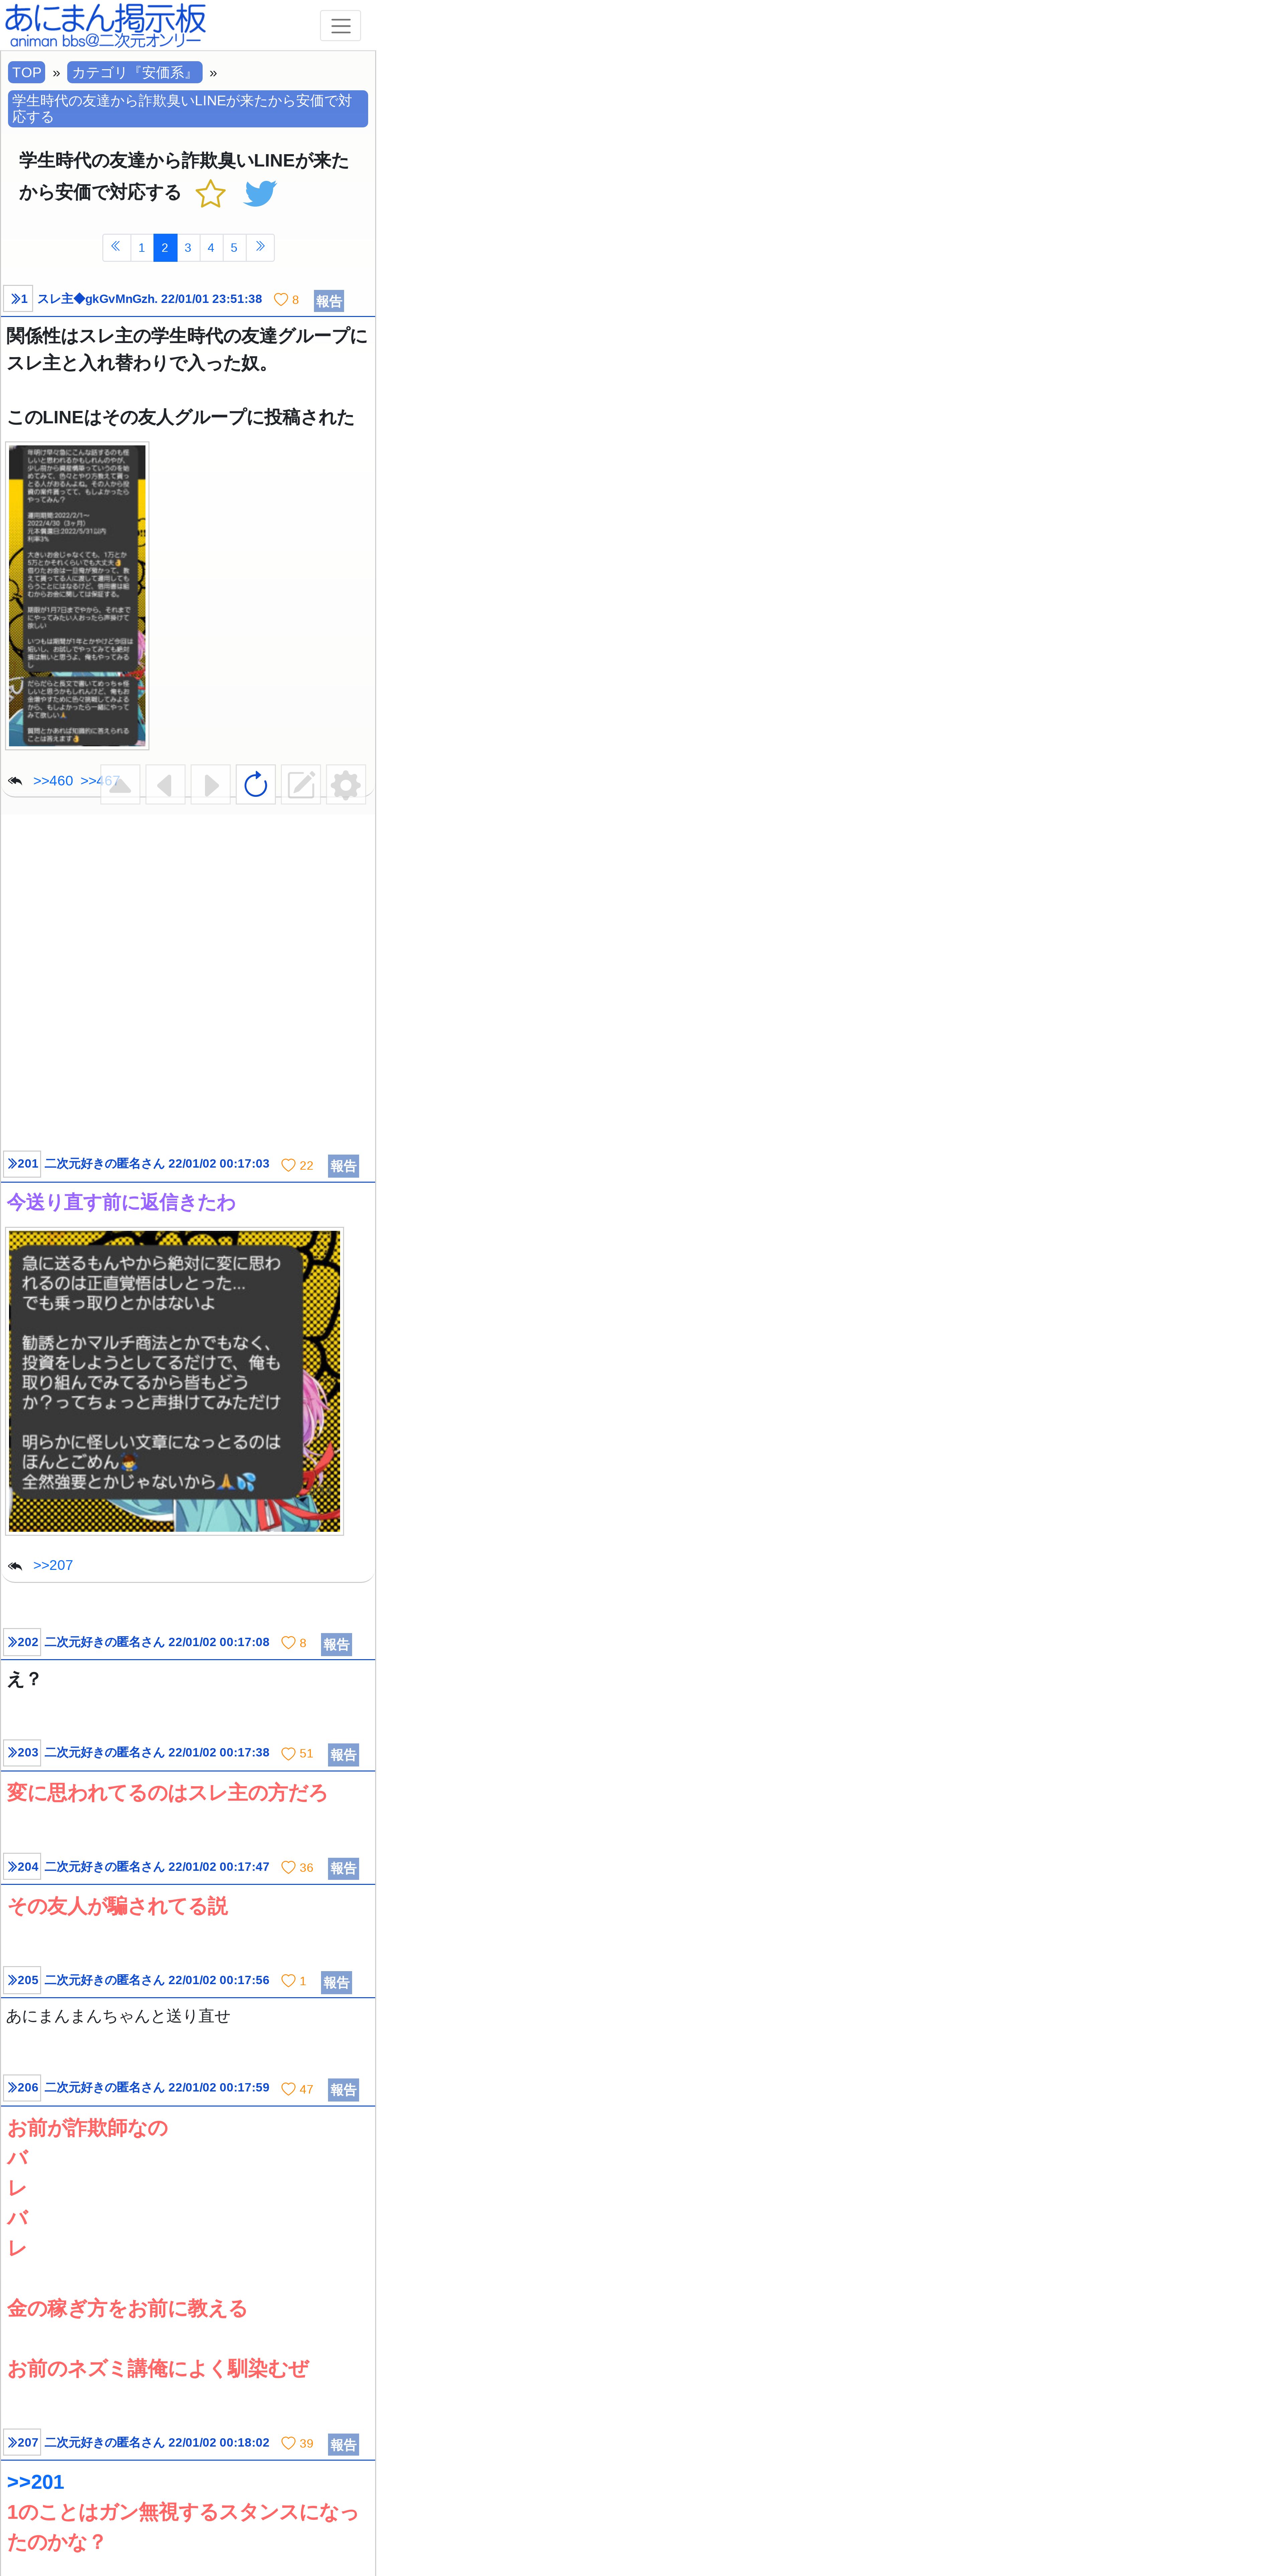Report post 201 with 報告 button
This screenshot has height=2576, width=1288.
pyautogui.click(x=343, y=1166)
